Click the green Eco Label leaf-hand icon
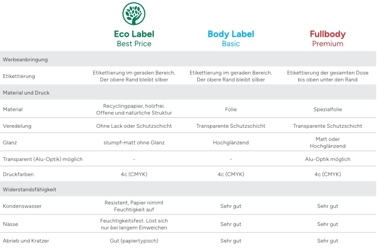Image resolution: width=377 pixels, height=252 pixels. click(x=134, y=14)
